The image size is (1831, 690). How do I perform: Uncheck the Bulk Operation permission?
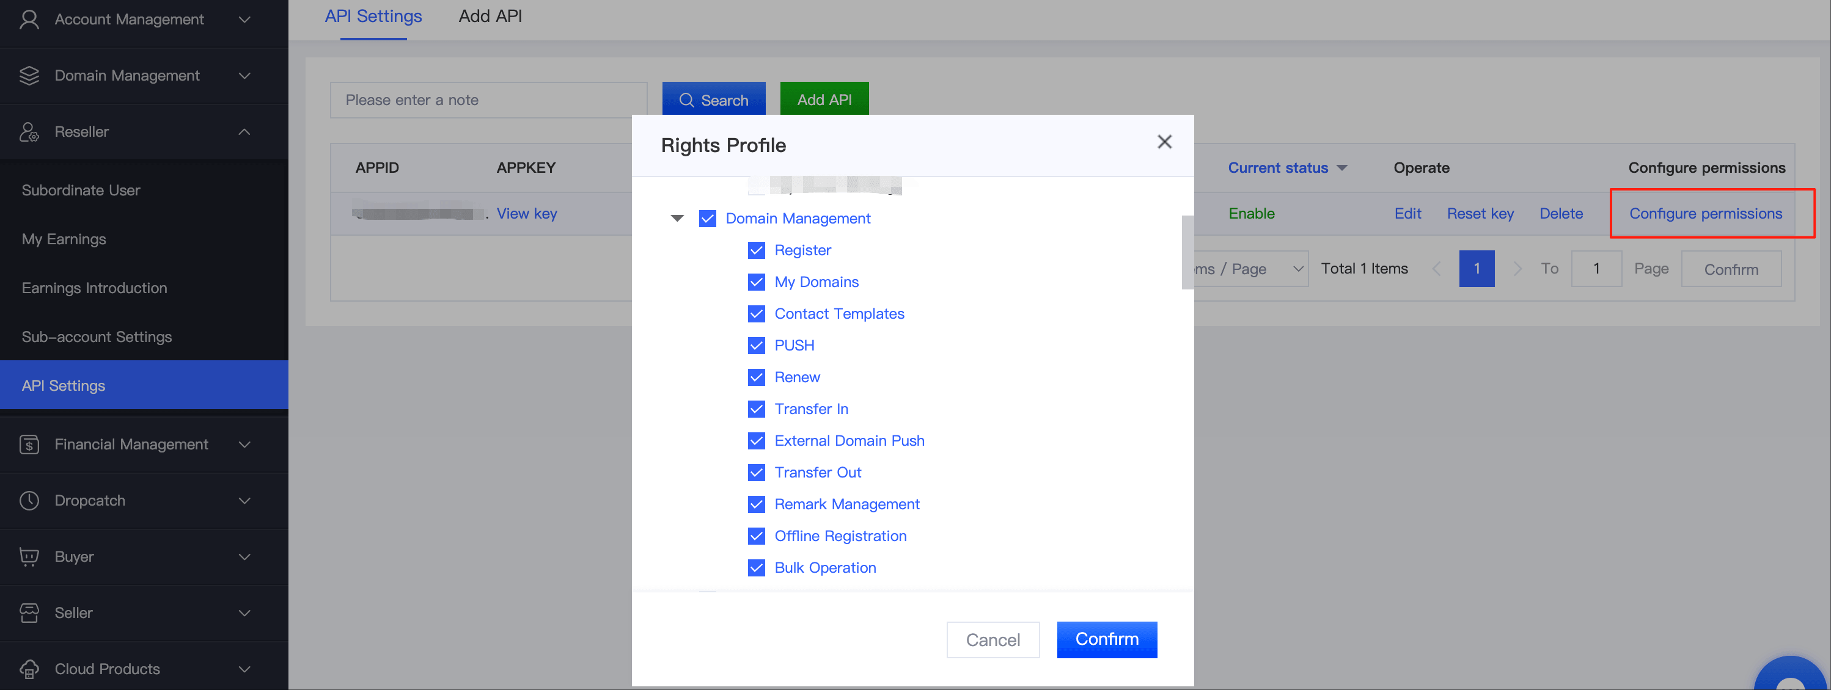pos(756,568)
